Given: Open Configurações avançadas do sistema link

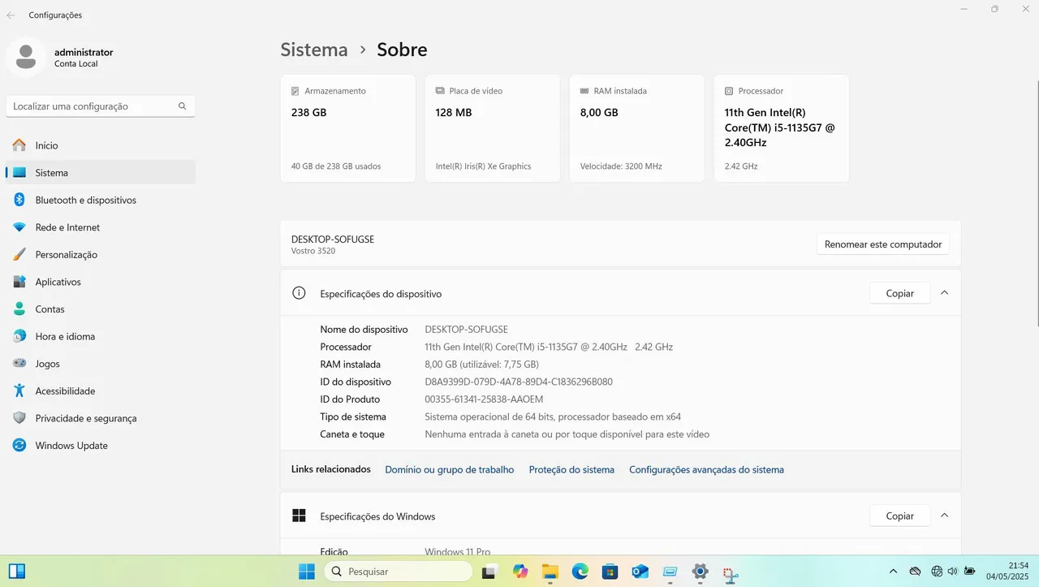Looking at the screenshot, I should [706, 469].
